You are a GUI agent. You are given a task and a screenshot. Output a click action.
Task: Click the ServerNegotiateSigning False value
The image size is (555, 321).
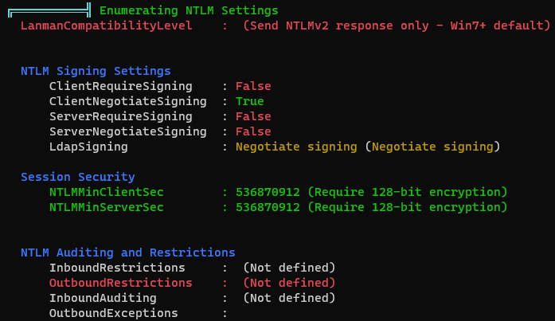(x=253, y=131)
